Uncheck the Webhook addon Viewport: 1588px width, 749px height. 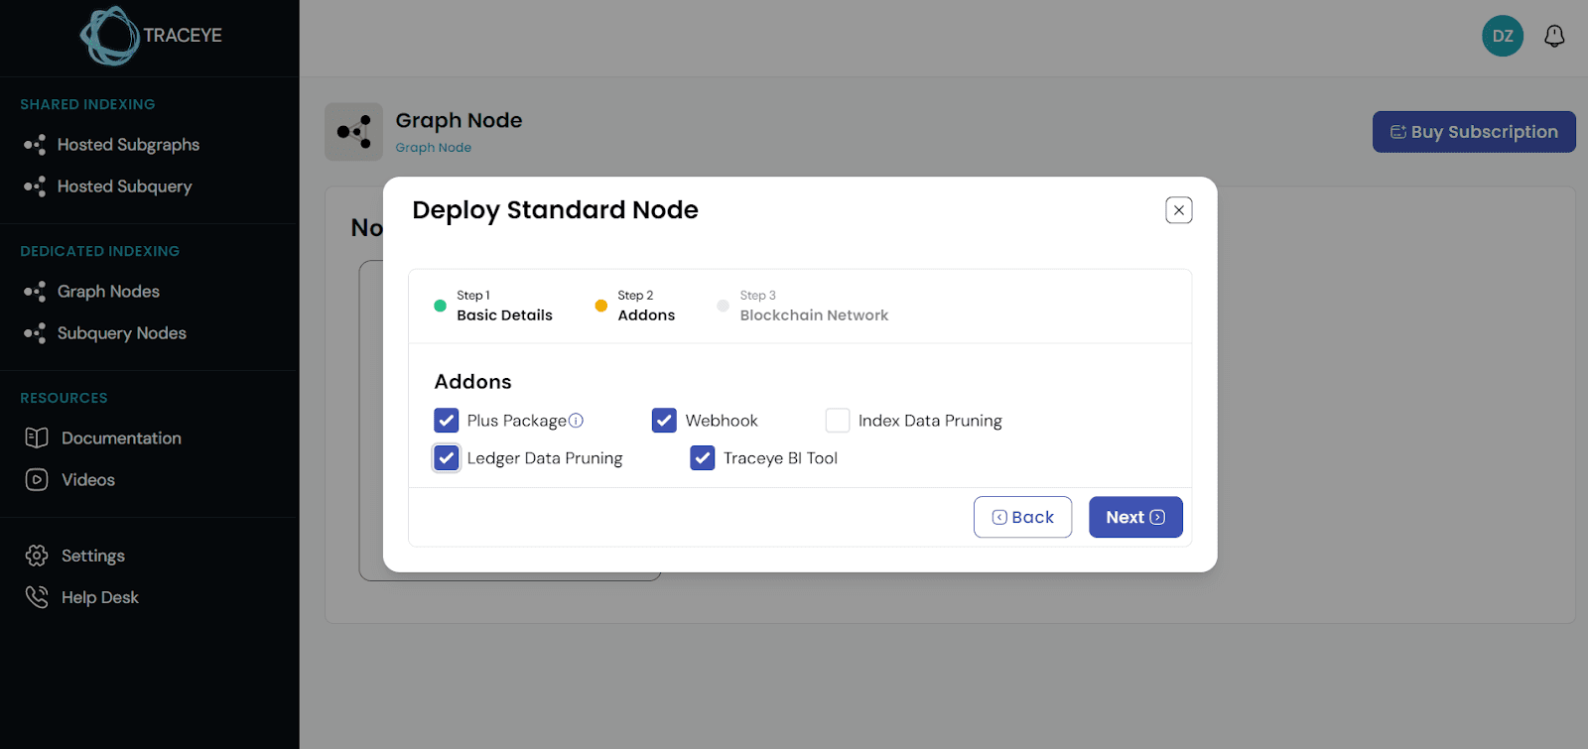[664, 421]
